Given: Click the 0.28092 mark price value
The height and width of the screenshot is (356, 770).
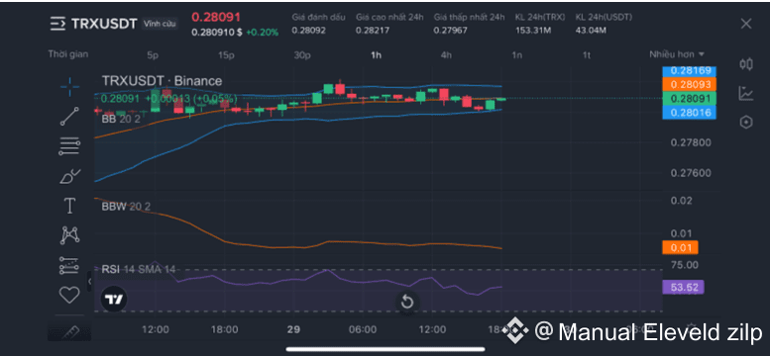Looking at the screenshot, I should (308, 31).
